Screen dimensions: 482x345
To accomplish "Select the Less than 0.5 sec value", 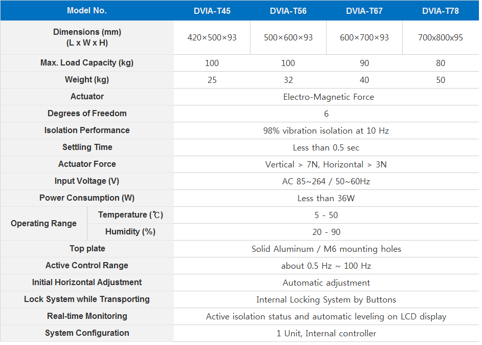I will click(x=326, y=147).
